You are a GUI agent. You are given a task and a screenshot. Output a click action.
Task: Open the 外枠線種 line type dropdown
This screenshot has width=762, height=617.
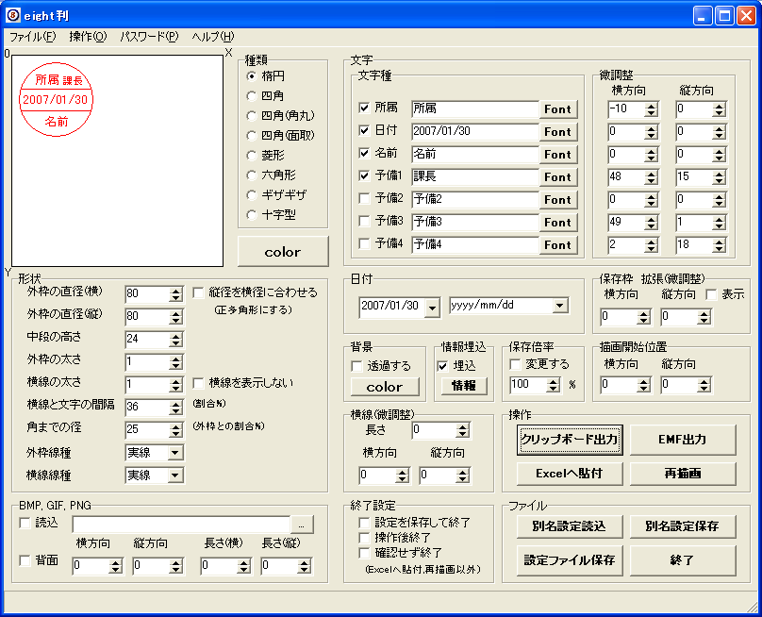[x=175, y=453]
